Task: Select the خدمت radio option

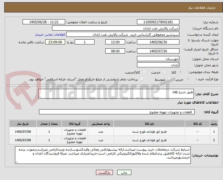Action: [x=164, y=72]
